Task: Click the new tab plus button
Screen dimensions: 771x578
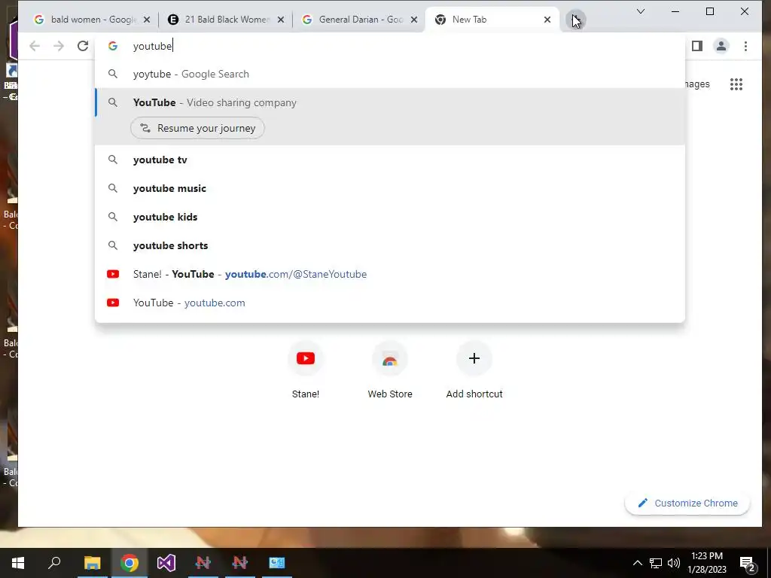Action: 575,20
